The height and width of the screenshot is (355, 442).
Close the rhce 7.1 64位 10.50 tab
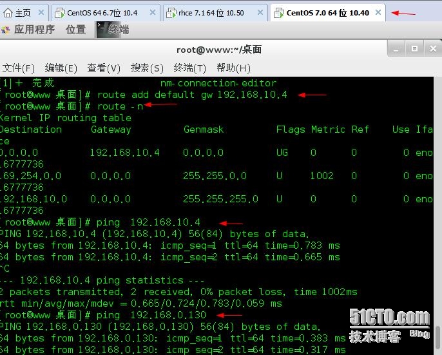point(260,12)
